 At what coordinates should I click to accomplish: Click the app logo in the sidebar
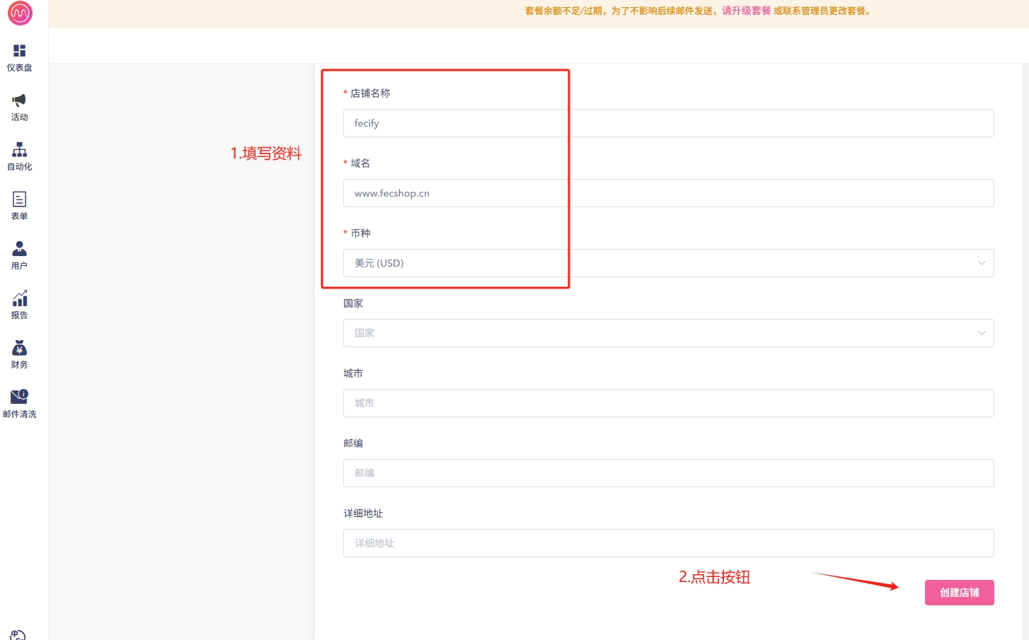coord(20,13)
